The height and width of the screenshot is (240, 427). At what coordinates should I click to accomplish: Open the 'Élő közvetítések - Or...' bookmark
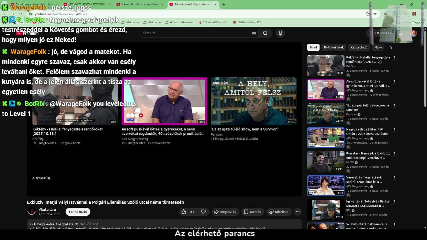pos(214,22)
